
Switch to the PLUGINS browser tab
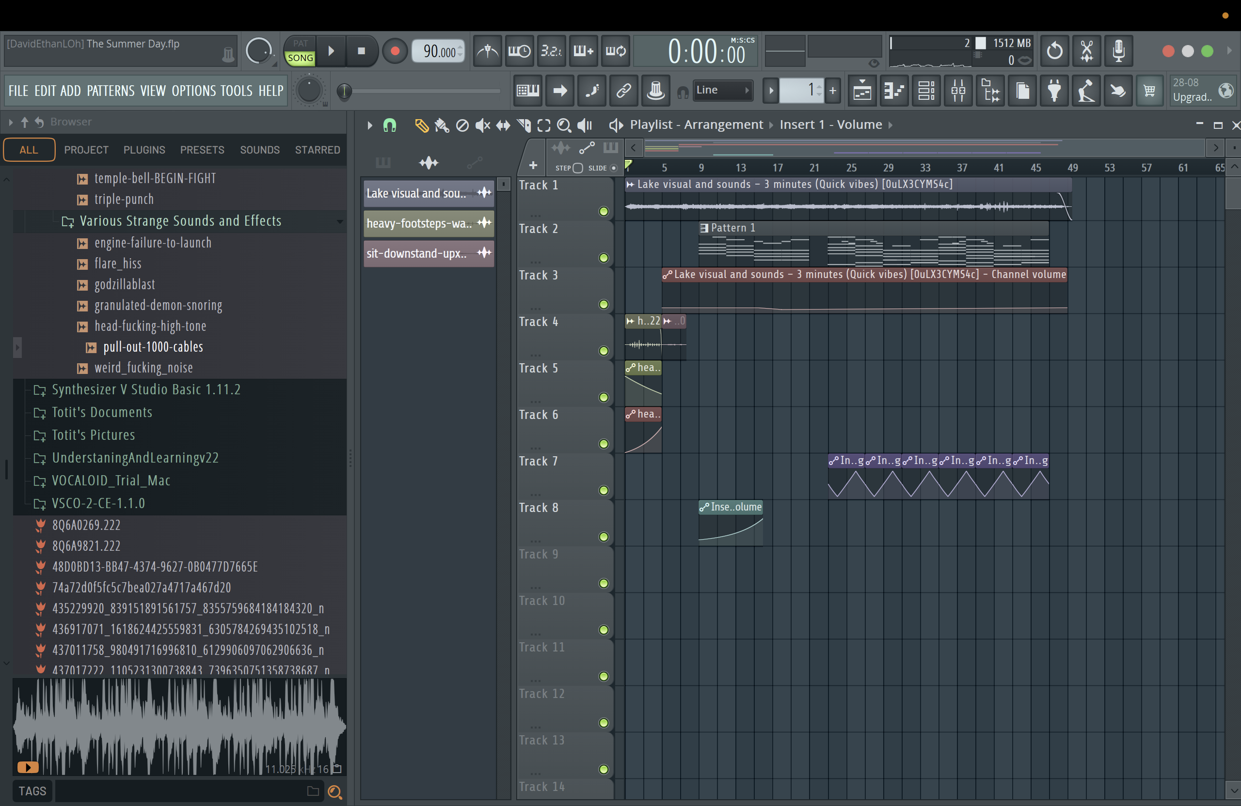click(x=144, y=150)
